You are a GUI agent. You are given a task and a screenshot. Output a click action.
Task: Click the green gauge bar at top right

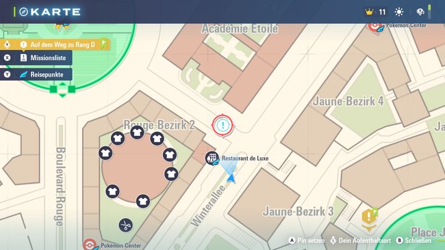click(429, 12)
